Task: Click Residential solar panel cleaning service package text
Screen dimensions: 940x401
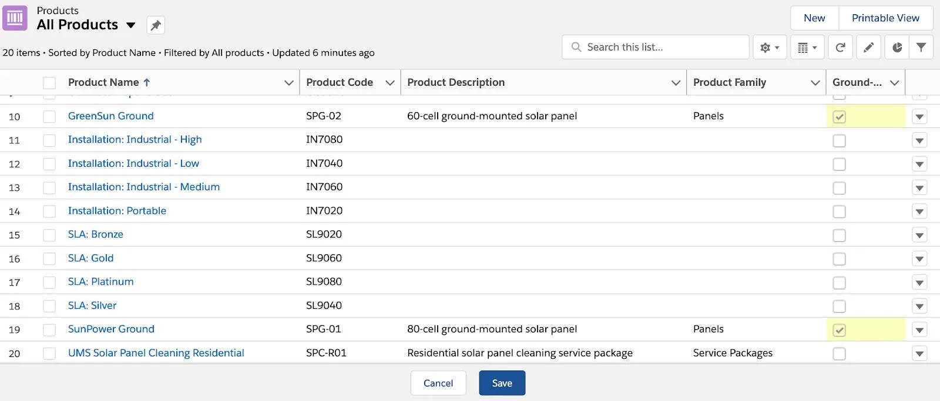Action: 520,353
